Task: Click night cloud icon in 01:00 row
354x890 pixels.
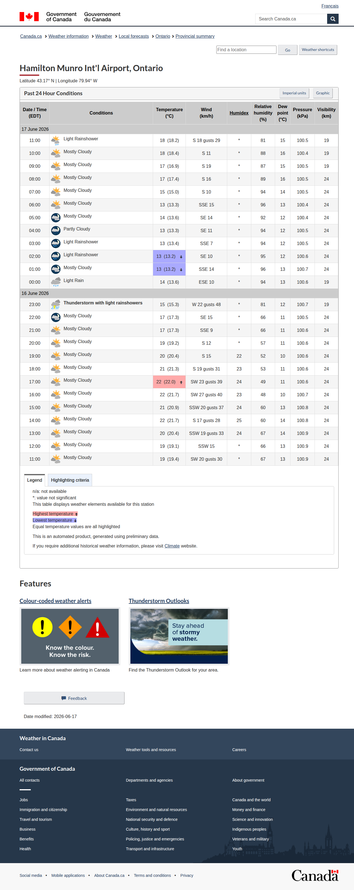Action: coord(56,269)
